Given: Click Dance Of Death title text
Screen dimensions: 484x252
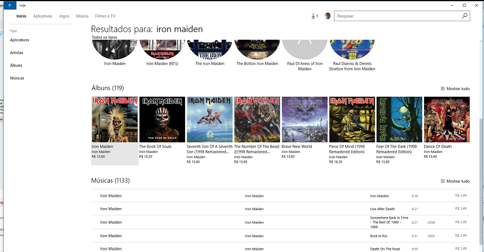Looking at the screenshot, I should point(438,147).
